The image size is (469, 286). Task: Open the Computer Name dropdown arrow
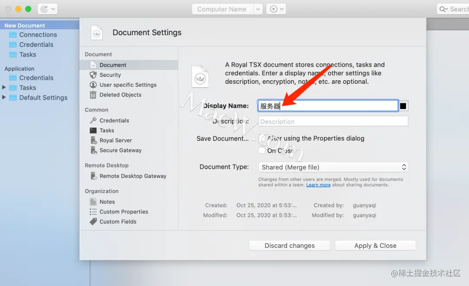(x=258, y=9)
